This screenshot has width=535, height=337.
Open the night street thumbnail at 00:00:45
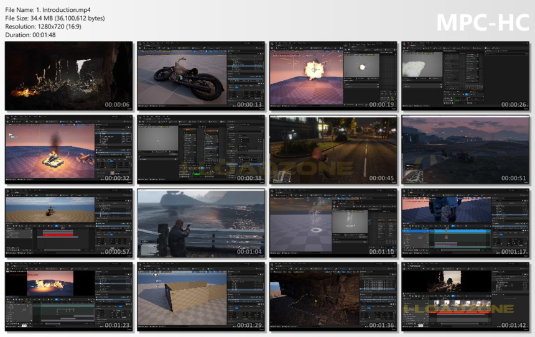coord(333,149)
